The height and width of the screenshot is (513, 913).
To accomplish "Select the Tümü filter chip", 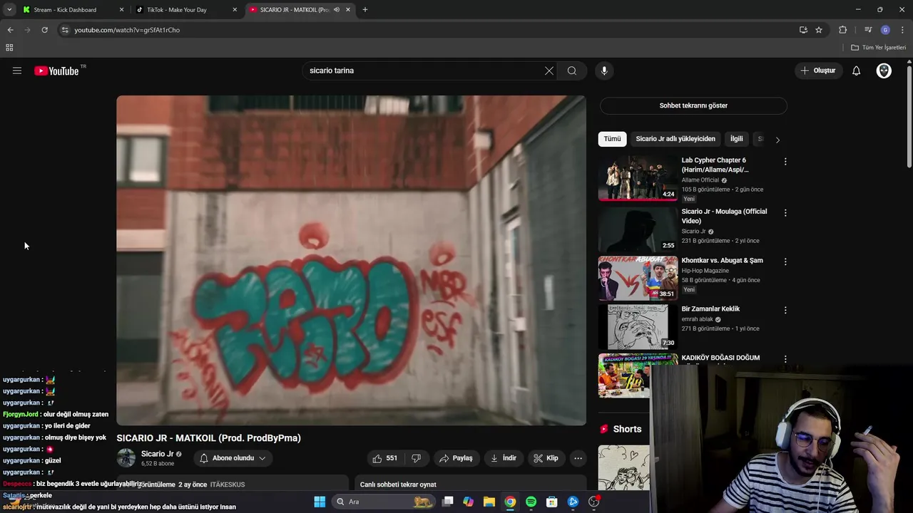I will pos(613,139).
